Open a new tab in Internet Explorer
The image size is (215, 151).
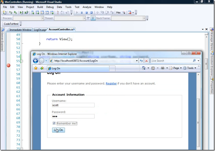pos(112,68)
